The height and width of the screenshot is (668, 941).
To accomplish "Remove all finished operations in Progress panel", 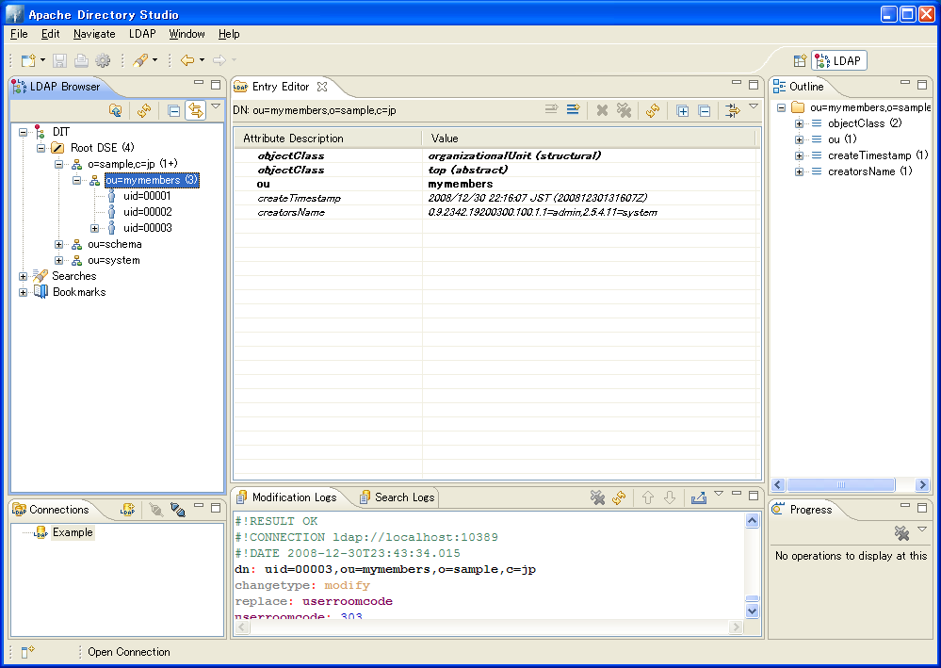I will (901, 532).
